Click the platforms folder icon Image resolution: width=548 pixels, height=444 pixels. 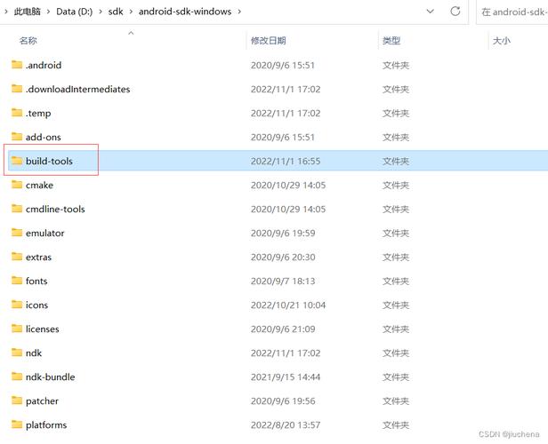[x=16, y=424]
